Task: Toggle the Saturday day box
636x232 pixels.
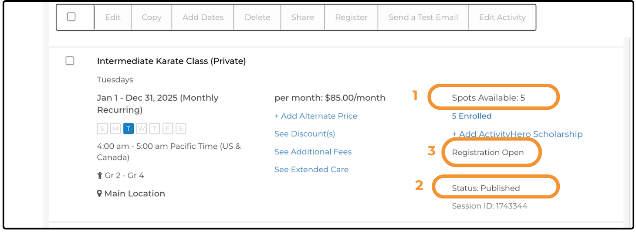Action: pos(181,129)
